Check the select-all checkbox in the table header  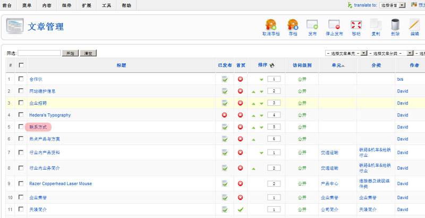pos(21,65)
